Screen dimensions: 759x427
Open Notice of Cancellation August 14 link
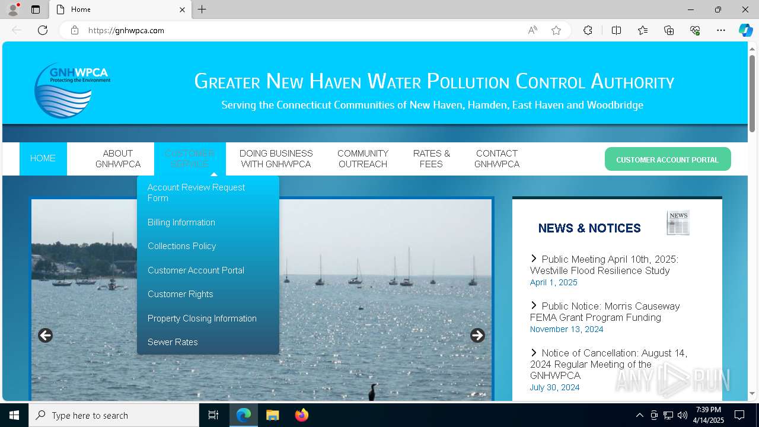click(609, 364)
